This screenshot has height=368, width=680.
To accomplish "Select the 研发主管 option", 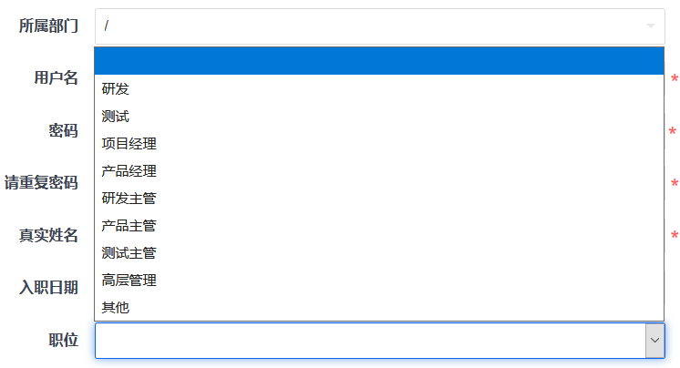I will tap(129, 199).
